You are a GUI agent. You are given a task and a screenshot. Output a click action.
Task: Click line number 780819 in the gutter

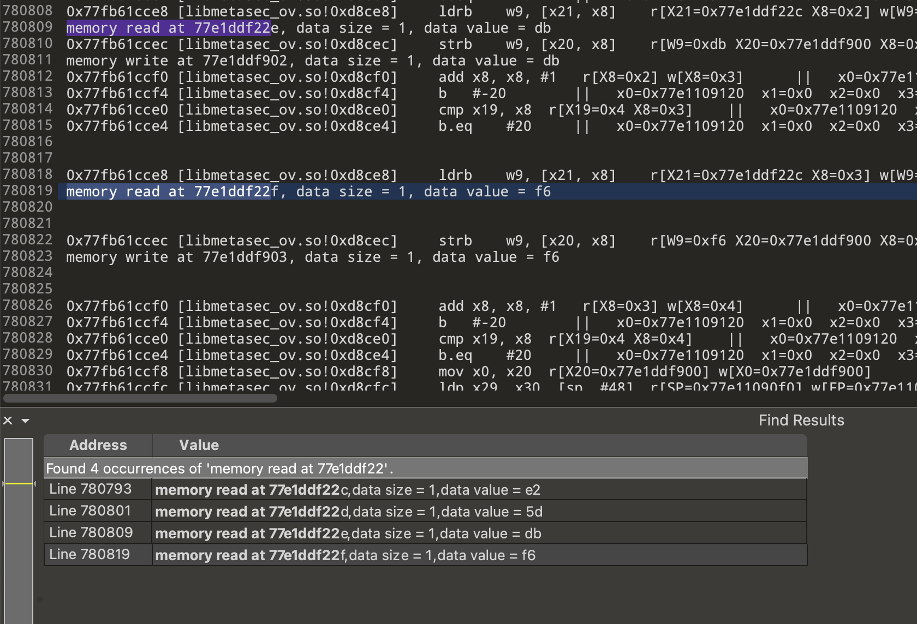[28, 191]
